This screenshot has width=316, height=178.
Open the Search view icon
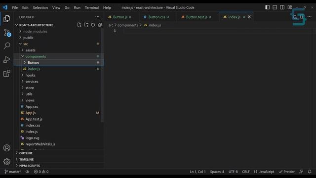[7, 46]
